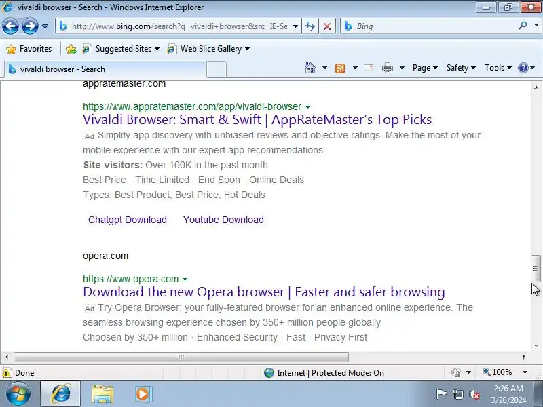Click the status bar warning icon next to Done
The width and height of the screenshot is (543, 407).
pos(7,372)
